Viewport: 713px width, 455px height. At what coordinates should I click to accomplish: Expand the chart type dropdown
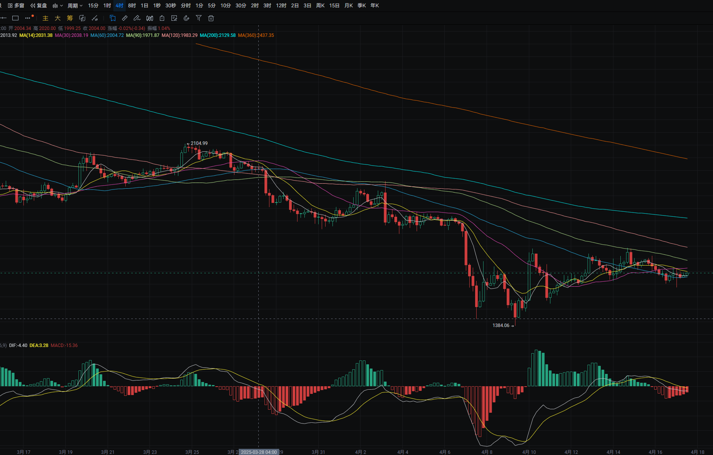58,5
